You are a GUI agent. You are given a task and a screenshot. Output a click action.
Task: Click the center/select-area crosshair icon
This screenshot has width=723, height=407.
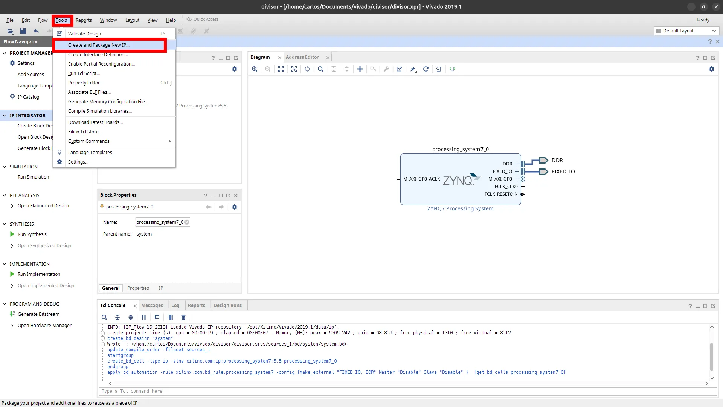tap(307, 69)
